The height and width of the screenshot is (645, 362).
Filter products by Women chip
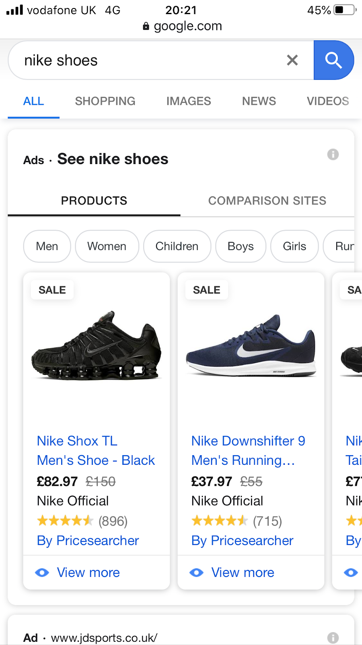(107, 246)
